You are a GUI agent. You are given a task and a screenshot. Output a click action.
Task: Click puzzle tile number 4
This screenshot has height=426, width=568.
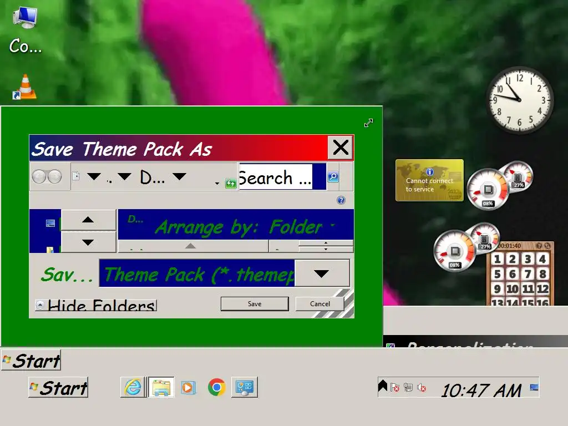pos(542,259)
